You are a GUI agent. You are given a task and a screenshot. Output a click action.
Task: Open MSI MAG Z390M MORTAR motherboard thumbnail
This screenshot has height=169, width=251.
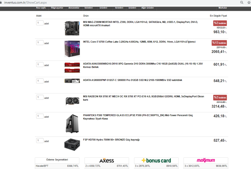click(x=72, y=28)
